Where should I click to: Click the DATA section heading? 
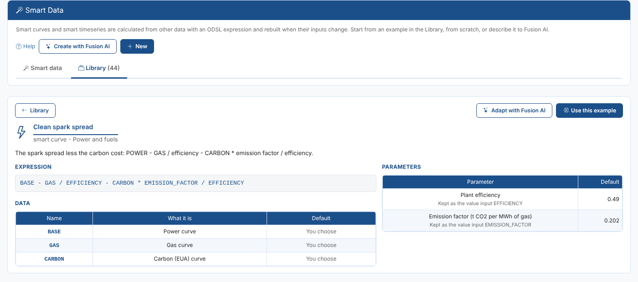pyautogui.click(x=23, y=203)
